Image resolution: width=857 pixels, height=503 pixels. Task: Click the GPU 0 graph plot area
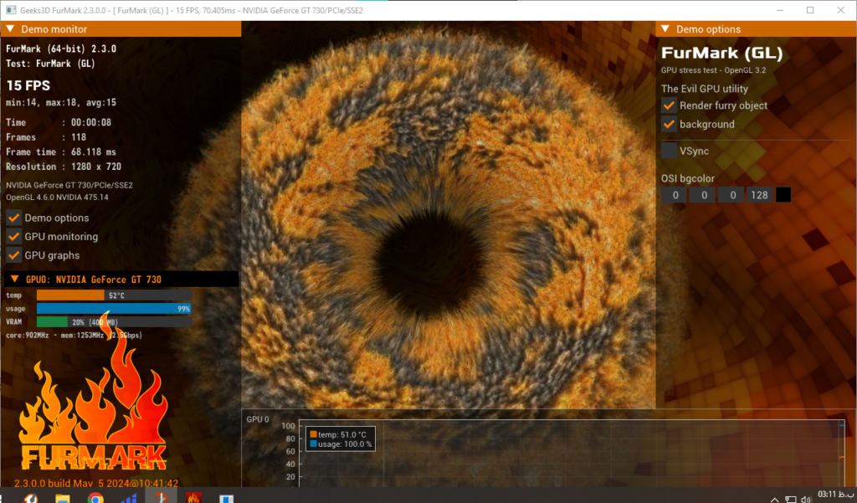pos(572,454)
